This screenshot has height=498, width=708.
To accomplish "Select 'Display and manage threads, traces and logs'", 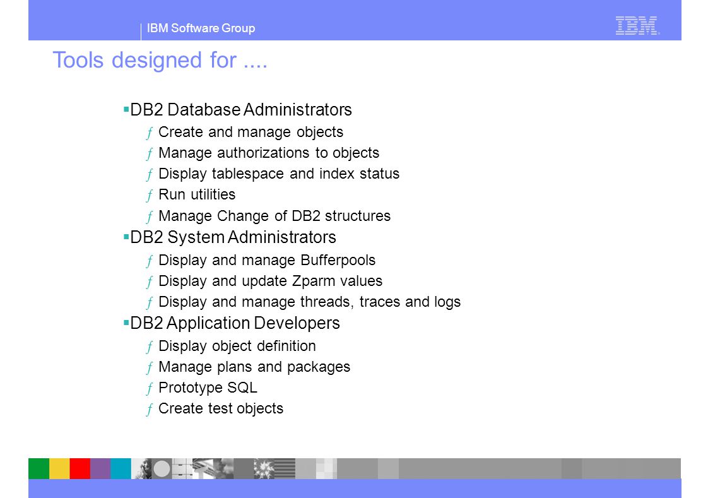I will (x=309, y=302).
